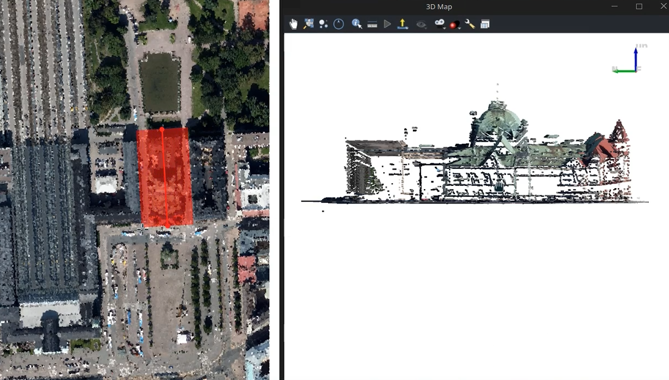
Task: Open Animations with the play triangle
Action: [387, 24]
